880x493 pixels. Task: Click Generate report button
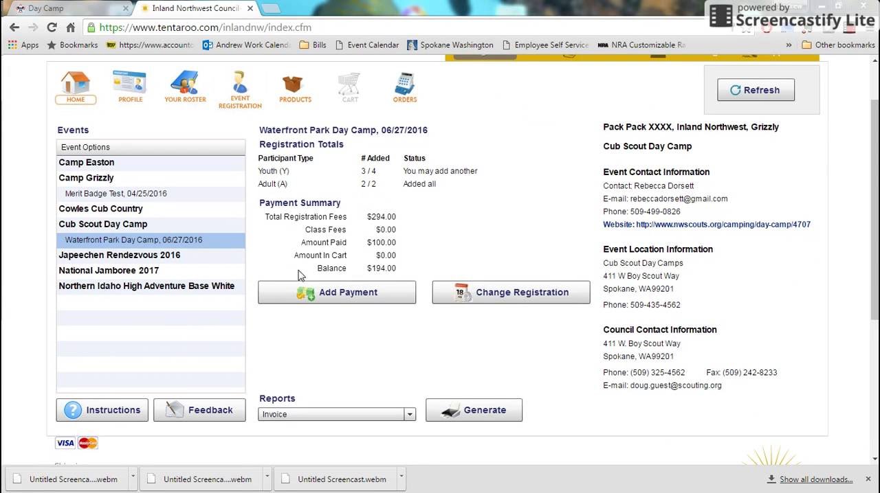pyautogui.click(x=474, y=410)
